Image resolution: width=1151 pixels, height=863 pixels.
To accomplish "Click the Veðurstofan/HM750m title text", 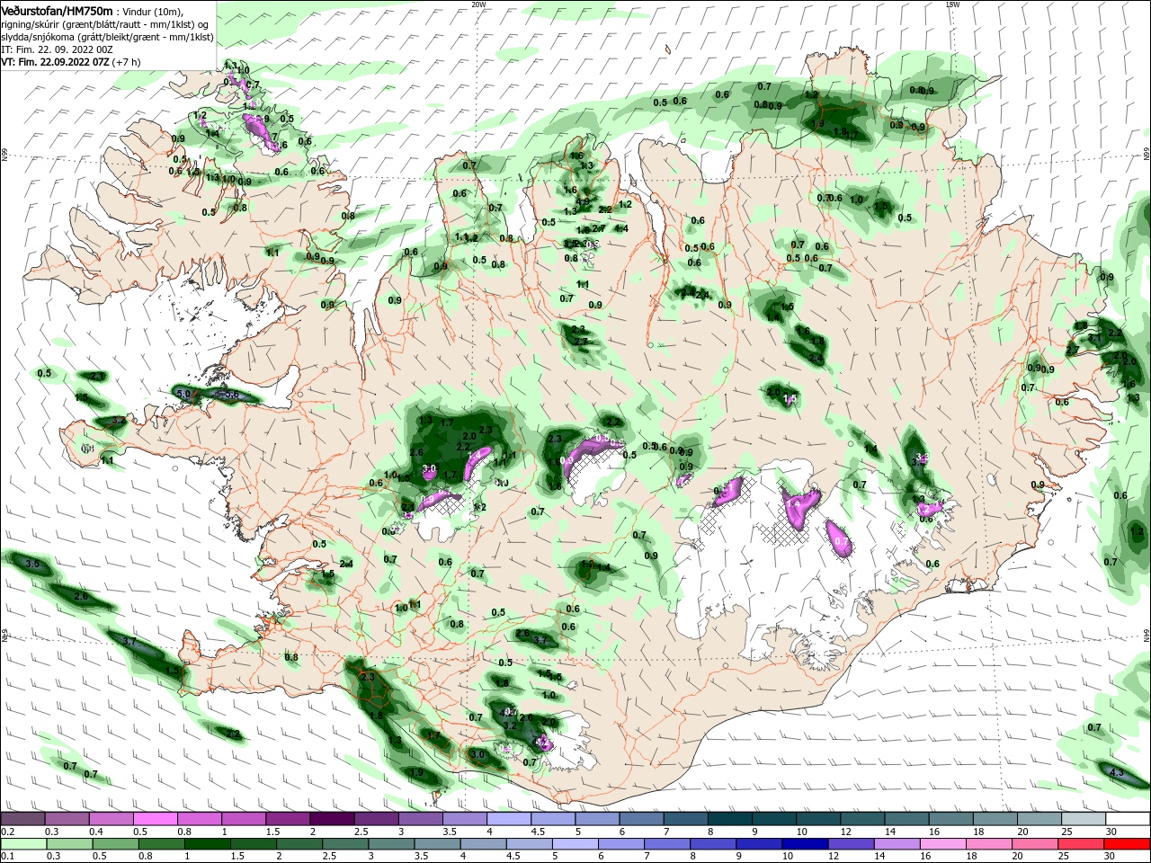I will click(x=57, y=10).
